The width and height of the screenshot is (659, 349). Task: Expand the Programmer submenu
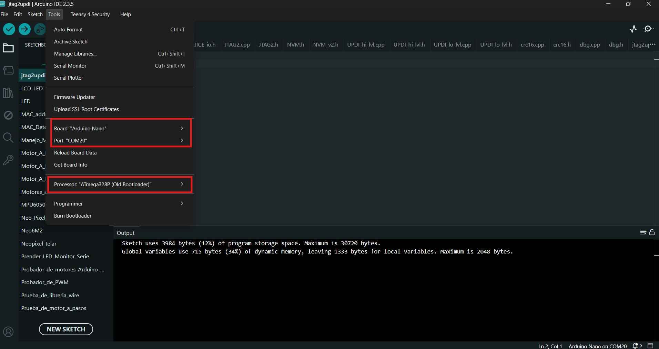pos(119,203)
